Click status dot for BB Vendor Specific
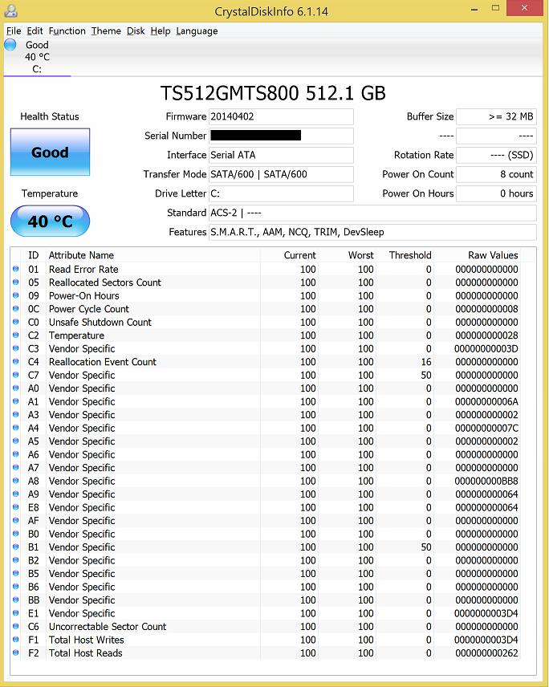The width and height of the screenshot is (549, 687). click(x=16, y=600)
